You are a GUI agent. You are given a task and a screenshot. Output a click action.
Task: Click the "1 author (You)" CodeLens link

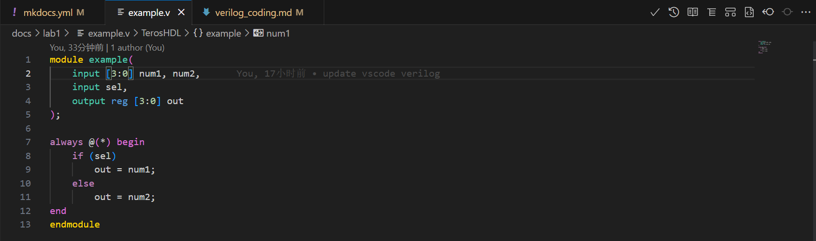pyautogui.click(x=138, y=48)
